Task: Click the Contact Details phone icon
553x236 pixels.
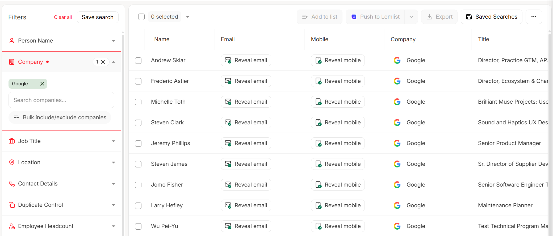Action: pyautogui.click(x=12, y=184)
